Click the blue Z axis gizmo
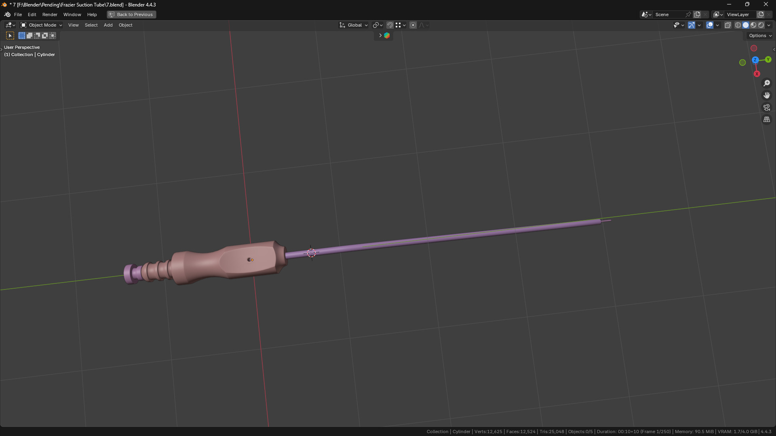Viewport: 776px width, 436px height. pyautogui.click(x=755, y=60)
